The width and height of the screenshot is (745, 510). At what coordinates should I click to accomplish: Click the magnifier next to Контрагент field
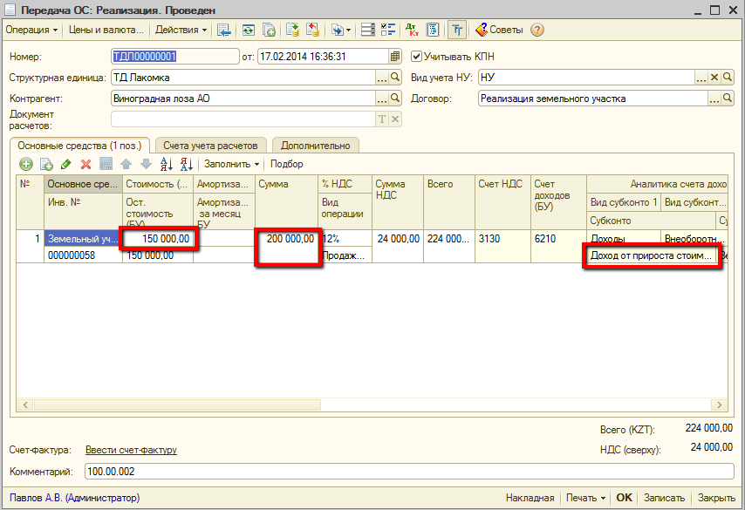click(395, 99)
